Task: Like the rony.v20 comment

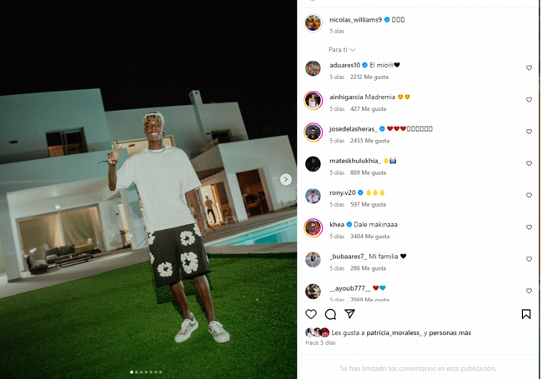Action: pos(529,196)
